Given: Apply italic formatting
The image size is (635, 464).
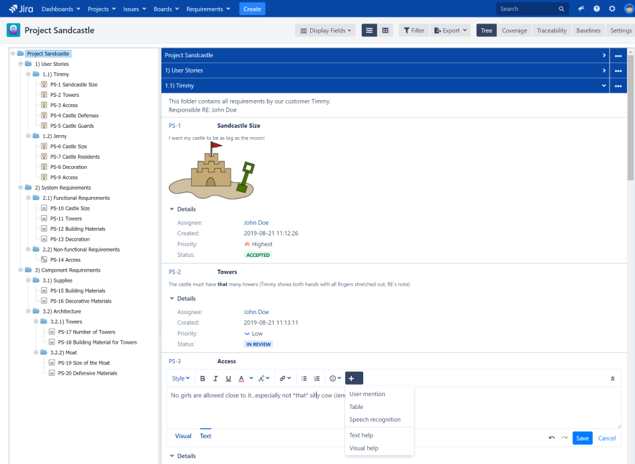Looking at the screenshot, I should 215,378.
